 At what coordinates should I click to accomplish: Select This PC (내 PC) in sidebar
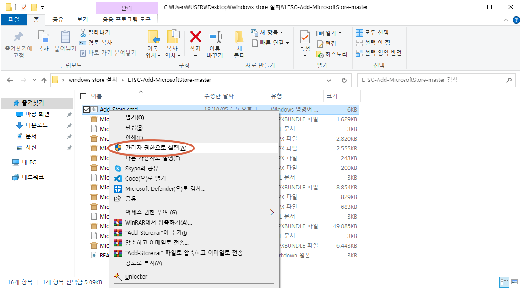(29, 162)
